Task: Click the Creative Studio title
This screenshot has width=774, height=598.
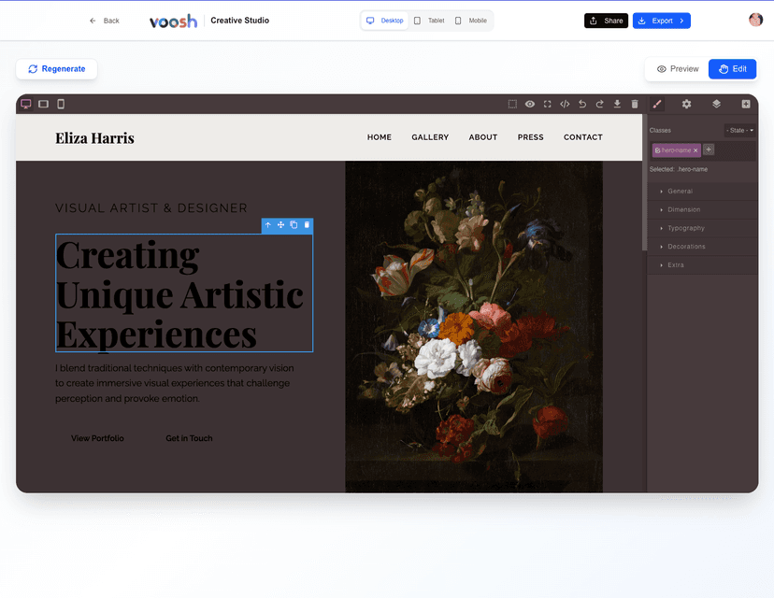Action: 240,21
